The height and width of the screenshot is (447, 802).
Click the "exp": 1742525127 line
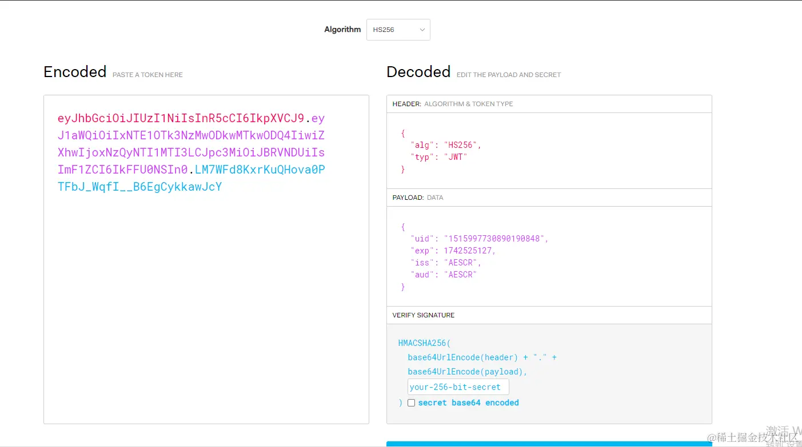click(x=453, y=251)
